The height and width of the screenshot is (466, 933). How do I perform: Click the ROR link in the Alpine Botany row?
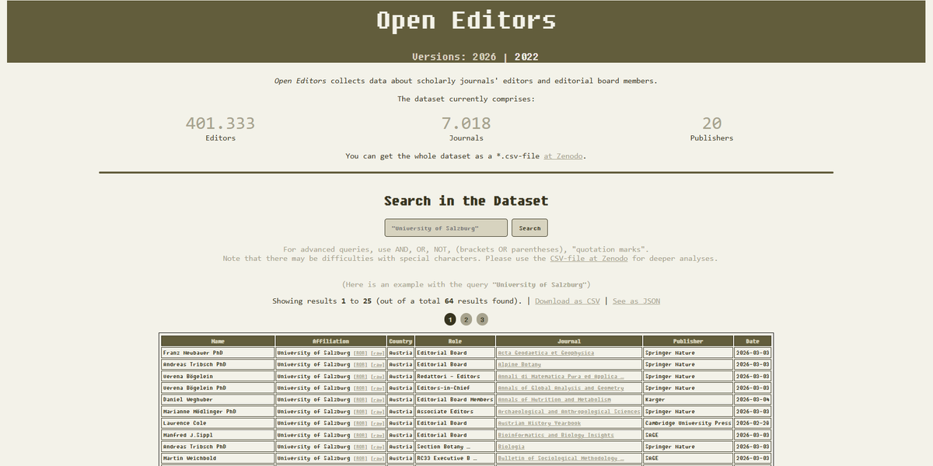point(361,364)
